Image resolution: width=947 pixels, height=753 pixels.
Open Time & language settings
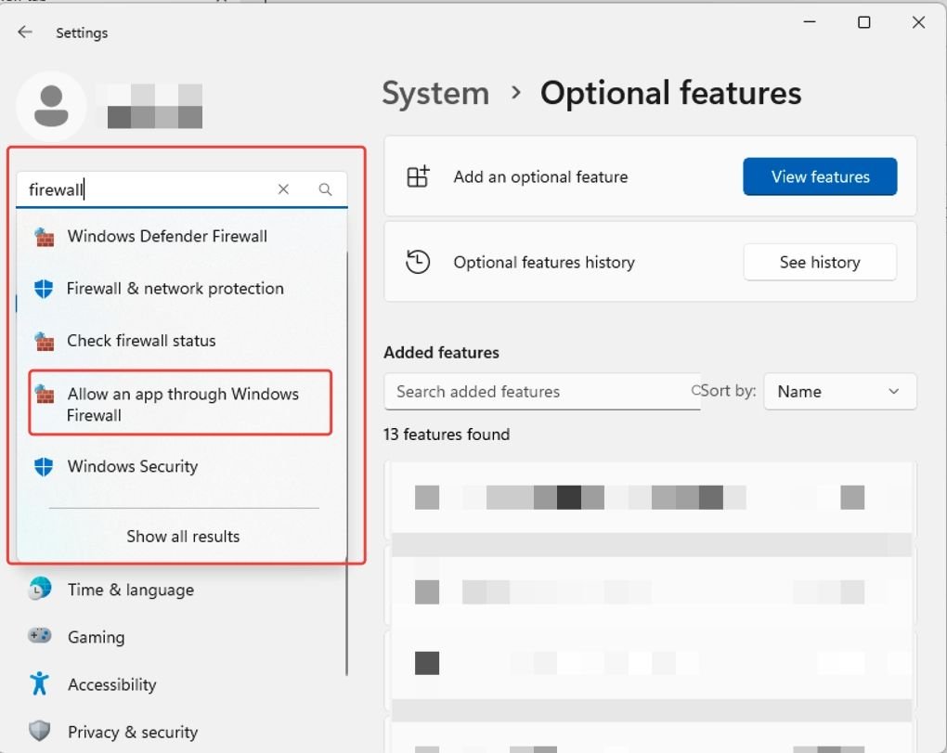(x=131, y=590)
